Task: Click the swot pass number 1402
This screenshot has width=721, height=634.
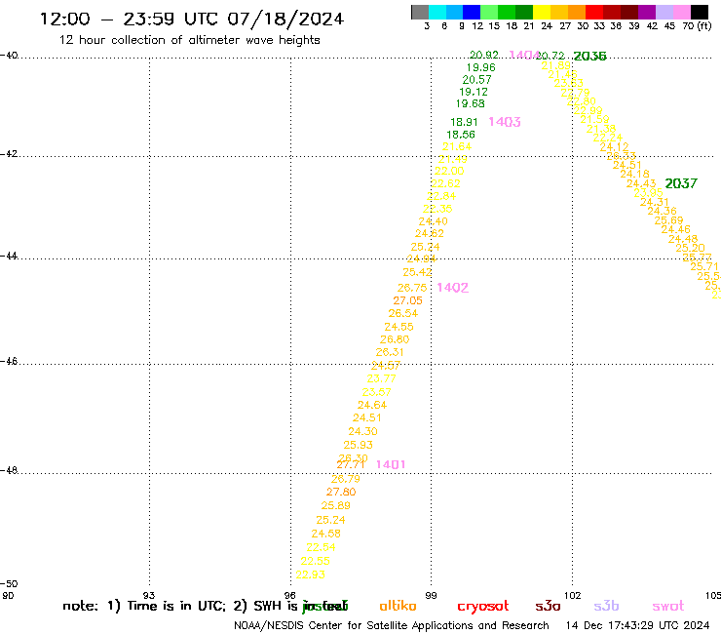Action: click(x=453, y=288)
